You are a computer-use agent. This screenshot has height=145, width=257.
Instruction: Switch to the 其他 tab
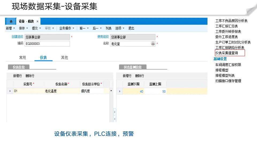point(65,57)
